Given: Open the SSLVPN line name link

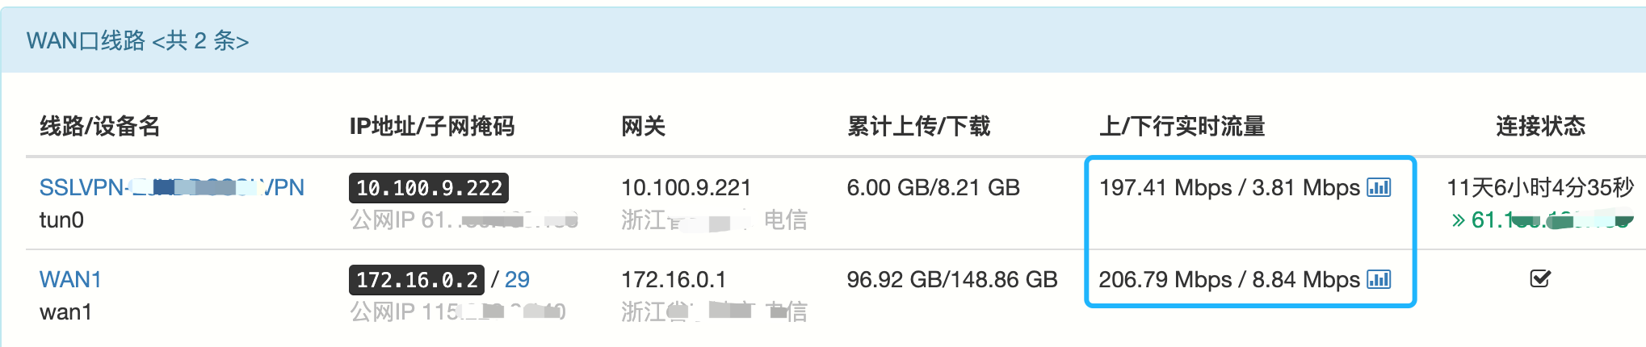Looking at the screenshot, I should pos(171,188).
